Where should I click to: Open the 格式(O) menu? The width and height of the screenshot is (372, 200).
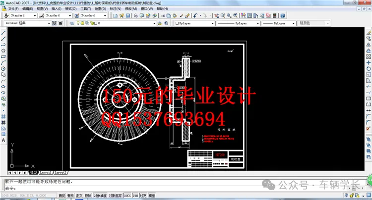pos(71,9)
